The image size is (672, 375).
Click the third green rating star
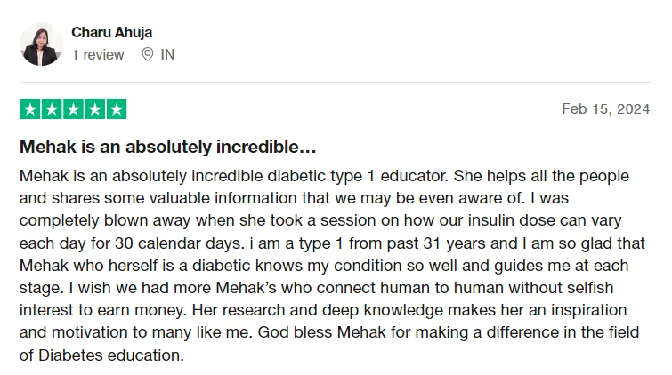pos(73,109)
